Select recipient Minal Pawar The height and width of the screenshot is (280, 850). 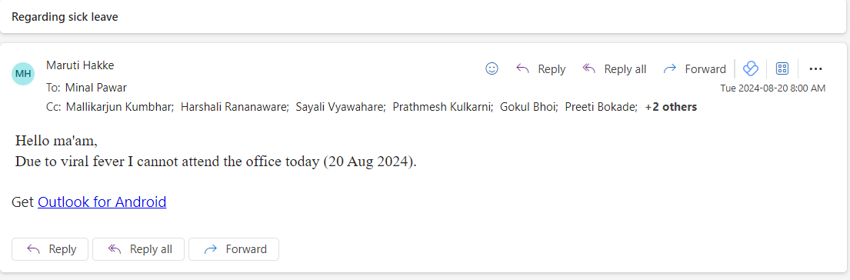96,87
